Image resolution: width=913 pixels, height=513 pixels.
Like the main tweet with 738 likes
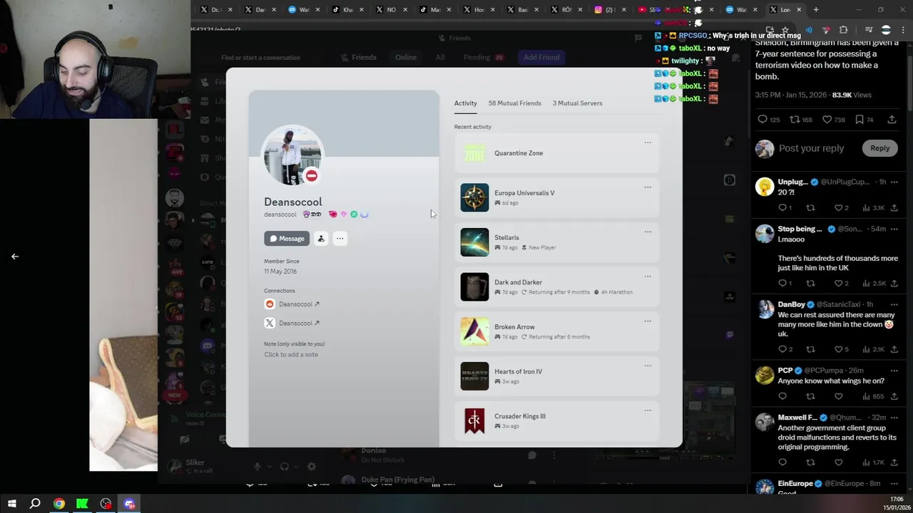pyautogui.click(x=827, y=120)
